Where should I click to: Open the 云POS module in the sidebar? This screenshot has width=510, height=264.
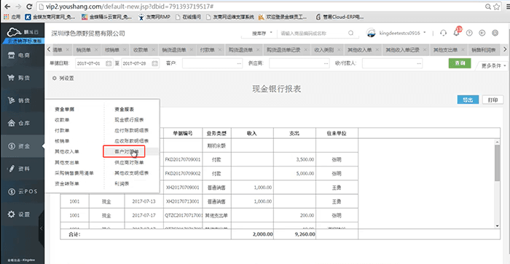pyautogui.click(x=22, y=191)
